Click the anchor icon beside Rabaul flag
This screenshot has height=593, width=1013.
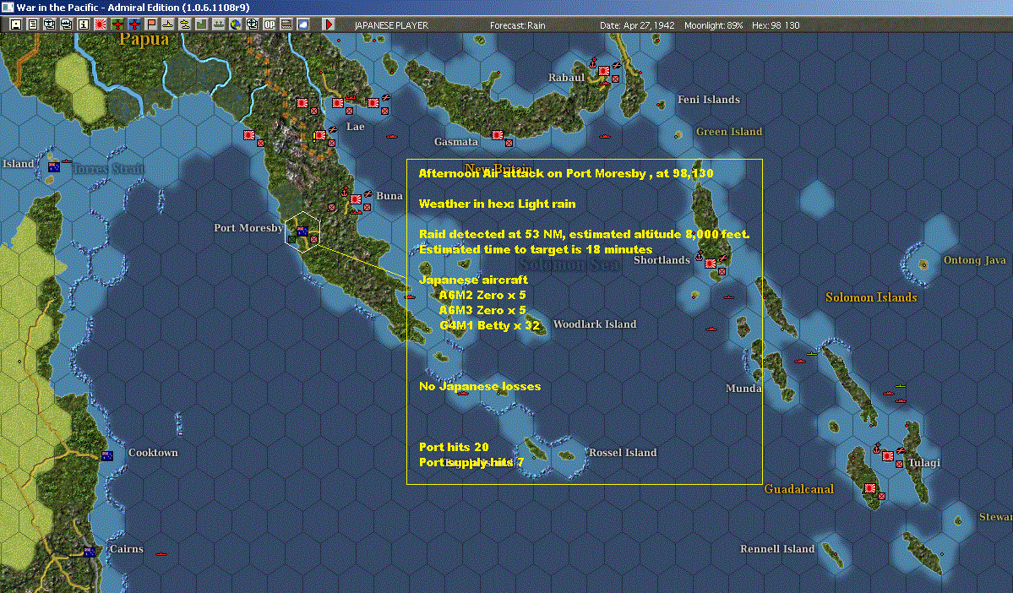[592, 63]
